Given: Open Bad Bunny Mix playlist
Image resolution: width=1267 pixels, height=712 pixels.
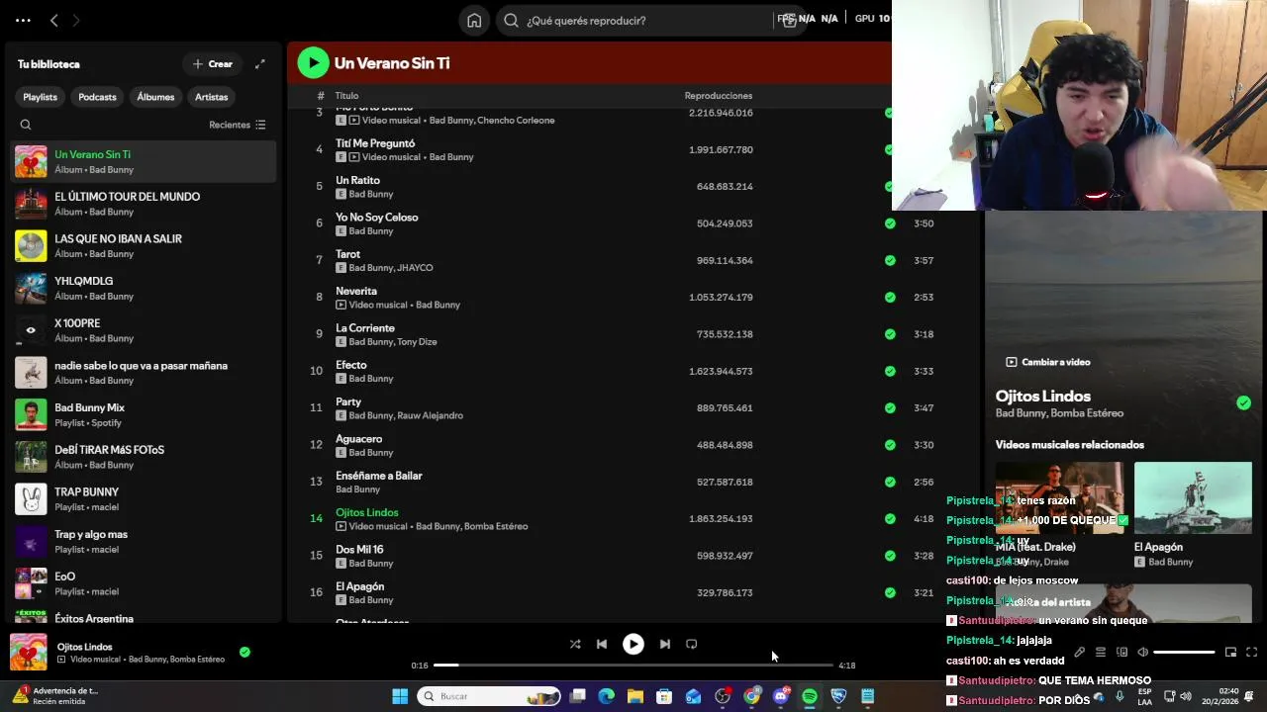Looking at the screenshot, I should [x=145, y=414].
